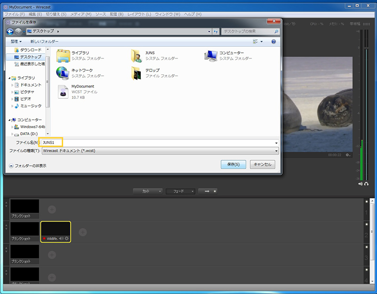The height and width of the screenshot is (294, 377).
Task: Select the テロップ file folder icon
Action: point(136,73)
